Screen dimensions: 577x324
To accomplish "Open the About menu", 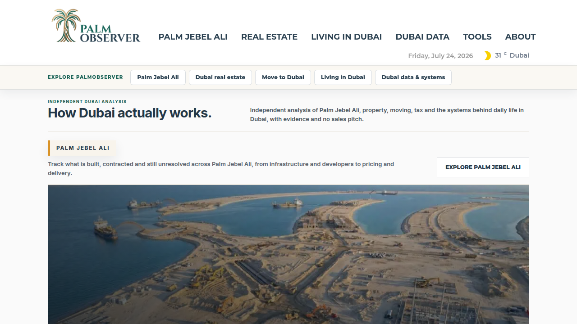I will point(520,37).
